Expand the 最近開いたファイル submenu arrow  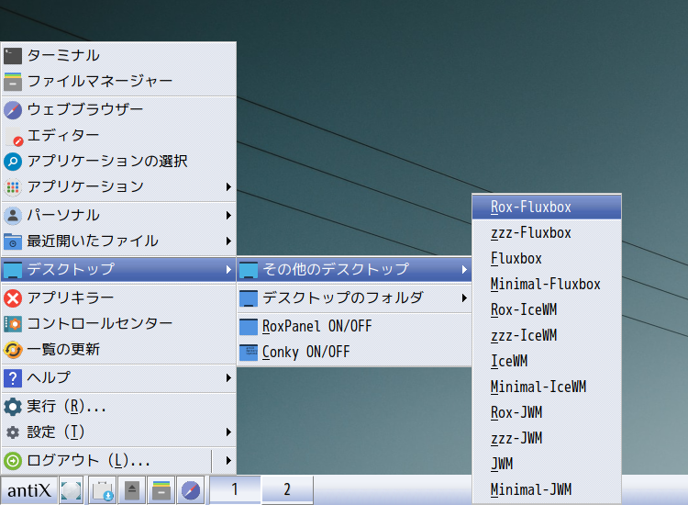click(228, 241)
